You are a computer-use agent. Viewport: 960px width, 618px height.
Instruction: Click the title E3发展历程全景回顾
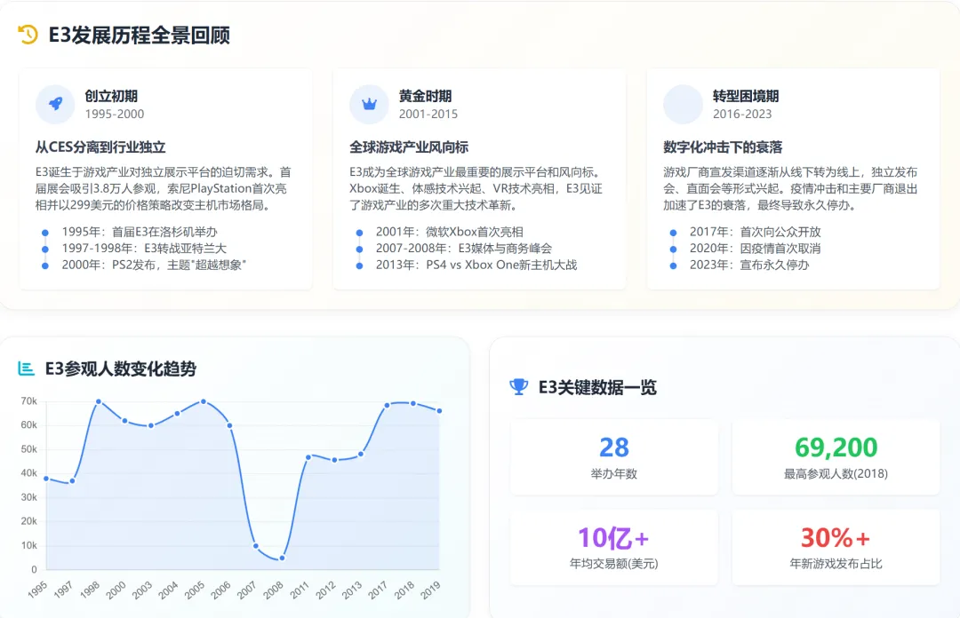tap(140, 35)
